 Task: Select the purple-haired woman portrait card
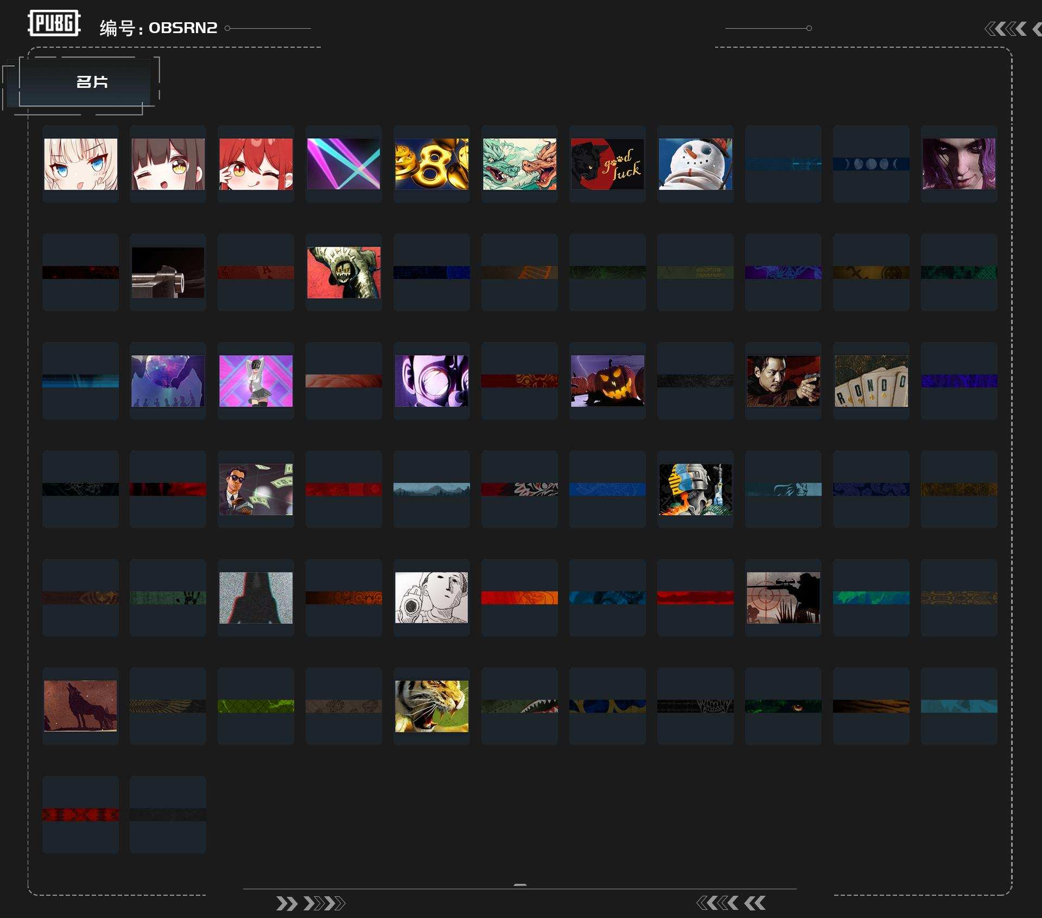tap(960, 164)
